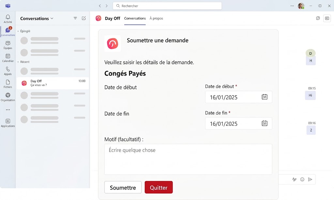Switch to the À propos tab
The width and height of the screenshot is (334, 200).
click(156, 18)
